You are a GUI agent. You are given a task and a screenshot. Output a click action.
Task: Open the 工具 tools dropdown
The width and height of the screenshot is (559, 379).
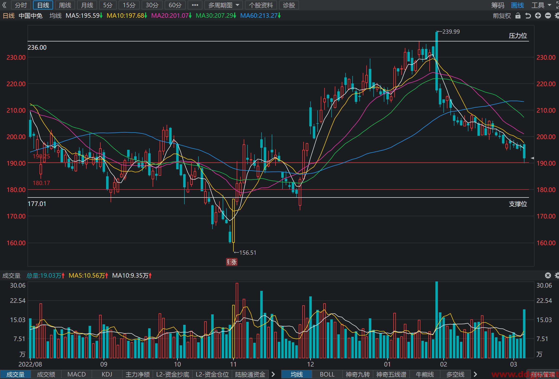[541, 5]
